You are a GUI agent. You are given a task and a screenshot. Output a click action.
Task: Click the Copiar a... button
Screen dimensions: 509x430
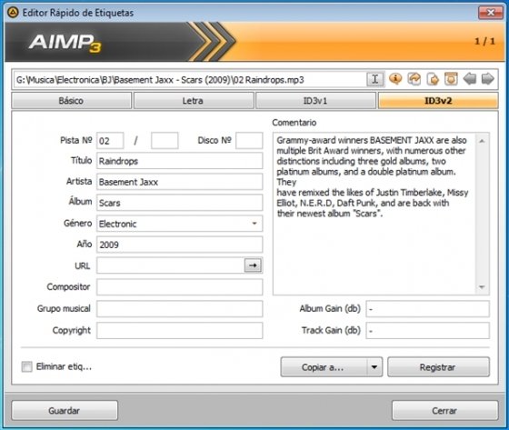[x=324, y=367]
